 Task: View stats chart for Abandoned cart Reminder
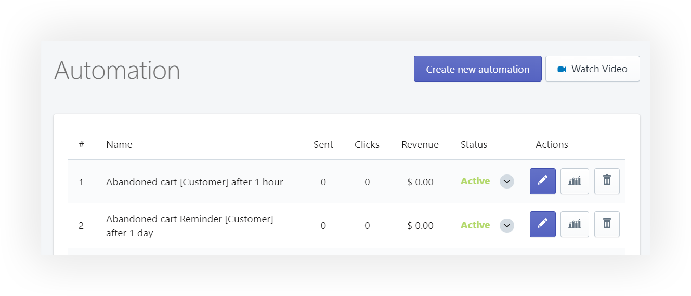(575, 224)
